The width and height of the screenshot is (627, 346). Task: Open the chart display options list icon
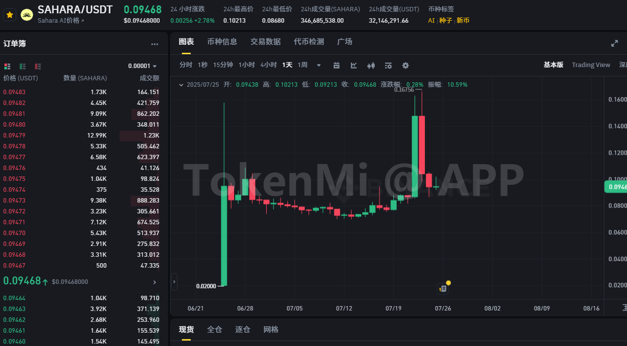point(388,66)
